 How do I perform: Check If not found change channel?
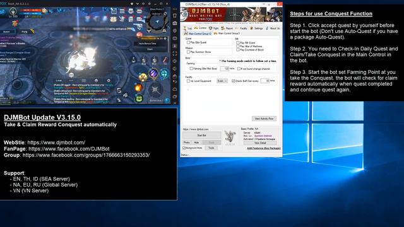pos(239,69)
